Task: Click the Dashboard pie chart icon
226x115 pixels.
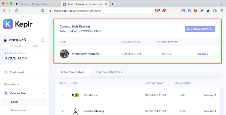Action: click(6, 72)
